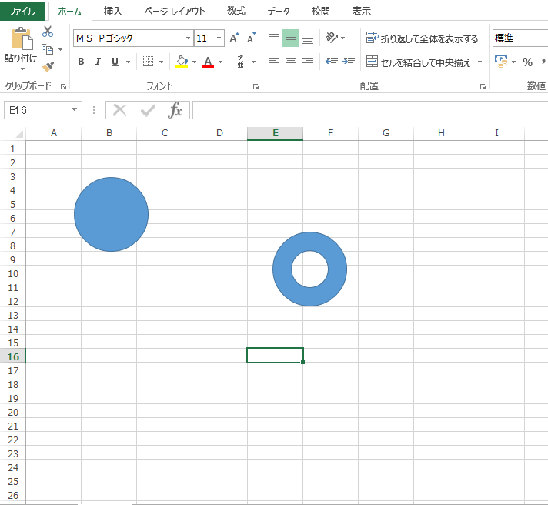Select column B header

(x=109, y=133)
